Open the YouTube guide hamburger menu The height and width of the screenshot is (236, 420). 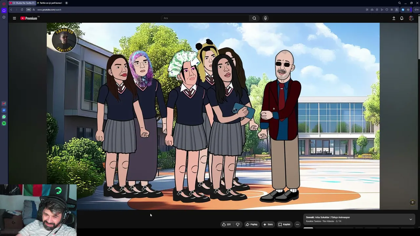click(14, 18)
